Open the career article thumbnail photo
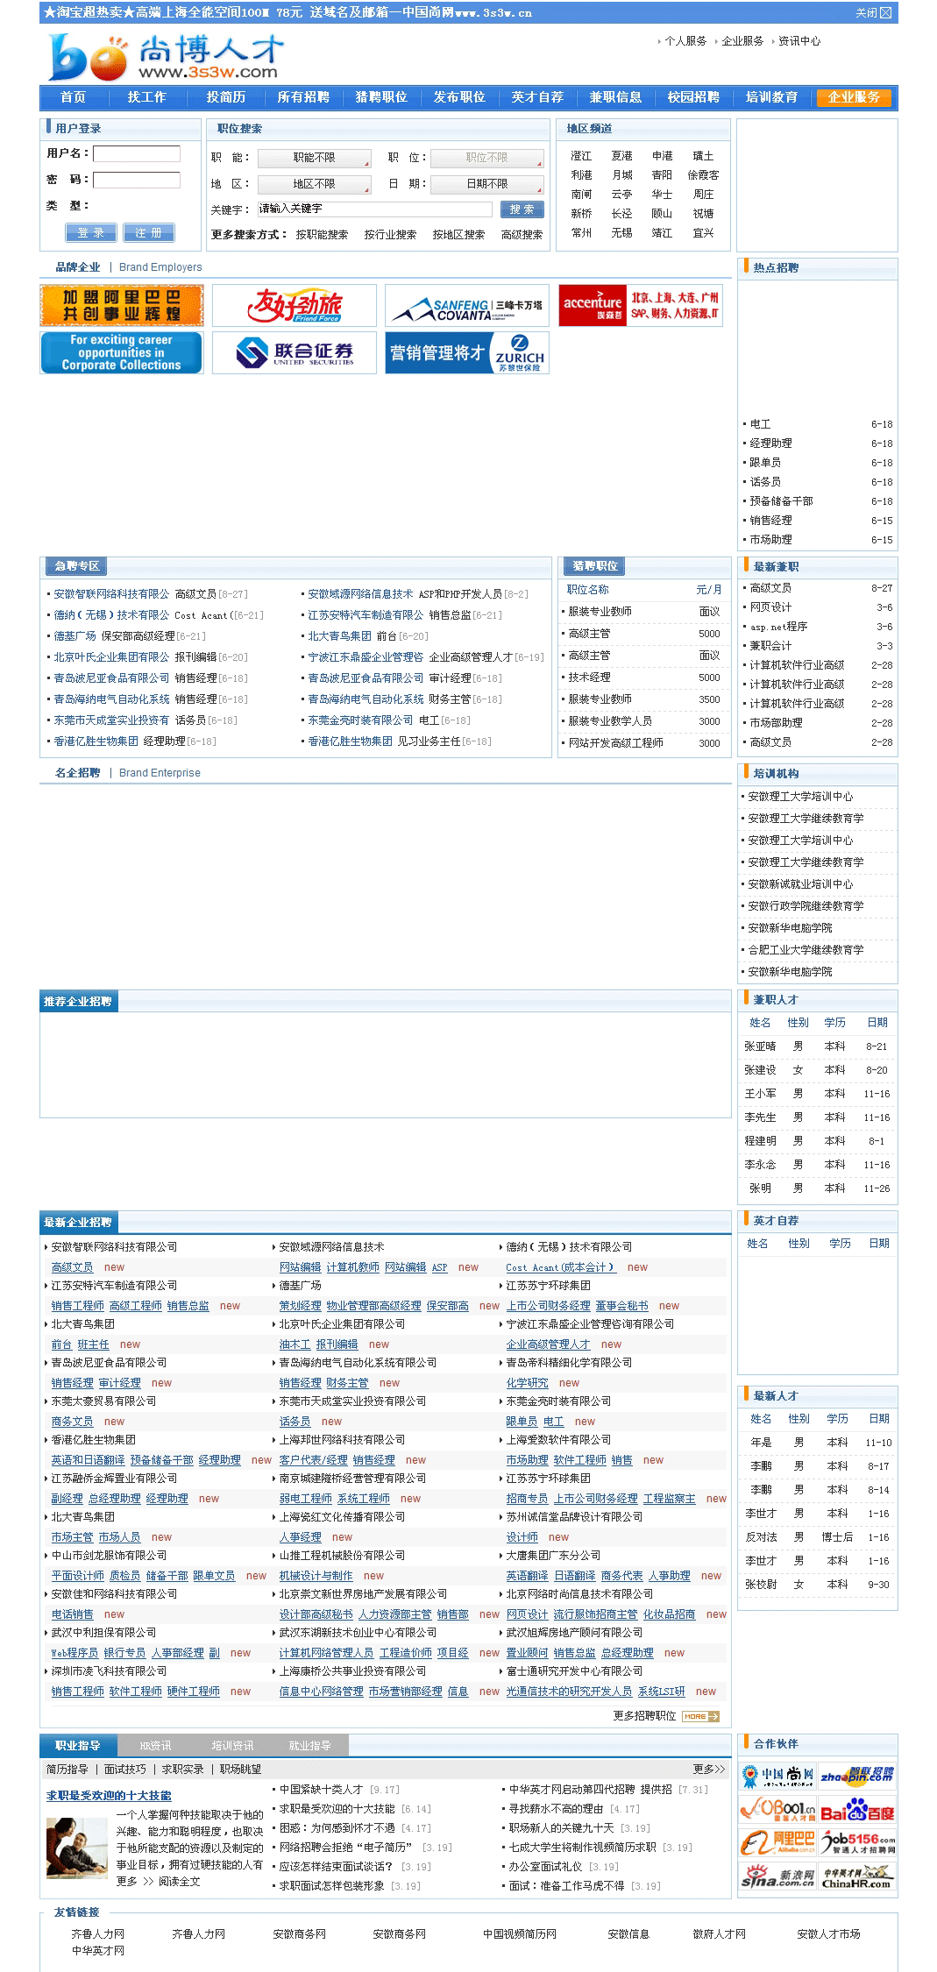This screenshot has height=1972, width=937. click(x=77, y=1847)
